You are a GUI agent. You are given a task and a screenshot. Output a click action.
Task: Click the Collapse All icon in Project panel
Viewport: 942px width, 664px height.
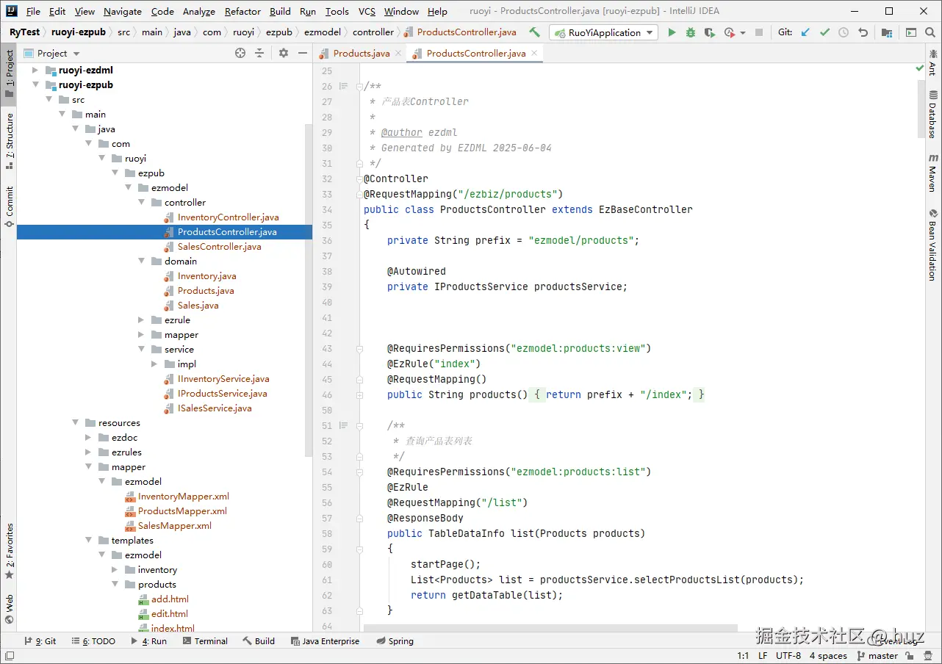[x=259, y=53]
